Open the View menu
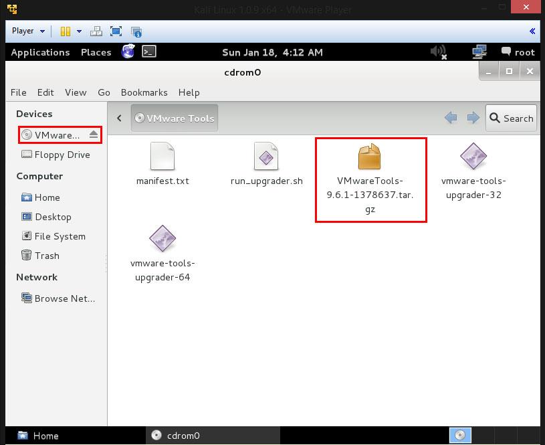The image size is (545, 445). point(76,92)
